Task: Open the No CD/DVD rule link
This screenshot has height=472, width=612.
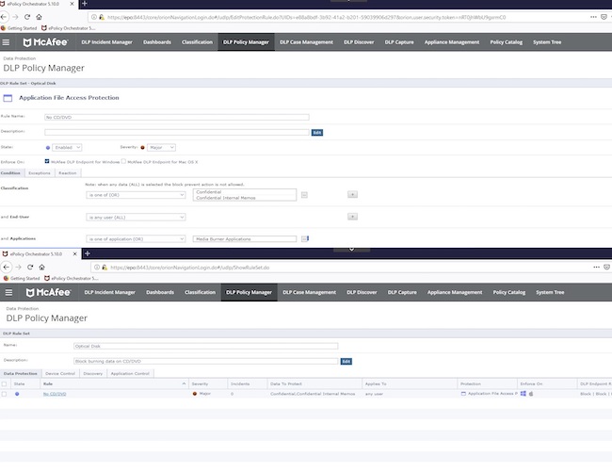Action: 55,393
